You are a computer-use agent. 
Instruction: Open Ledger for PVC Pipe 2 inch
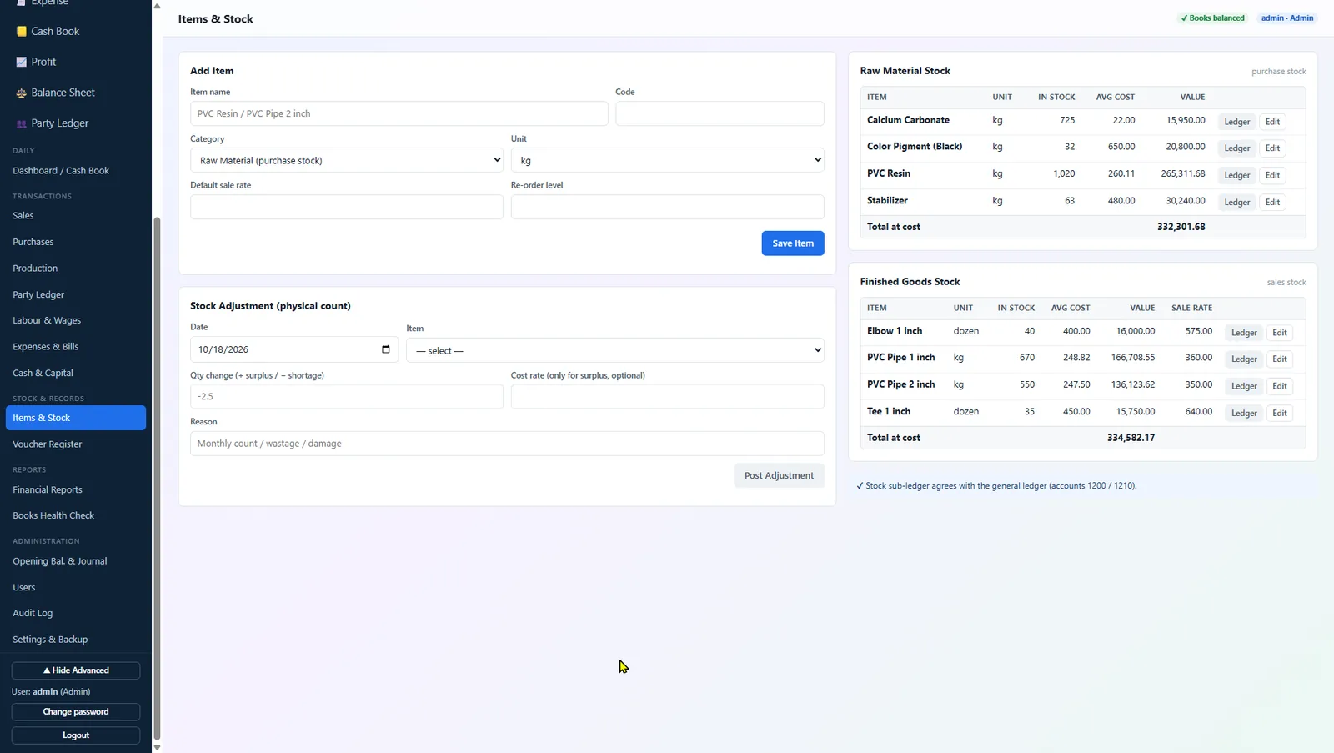click(1244, 386)
